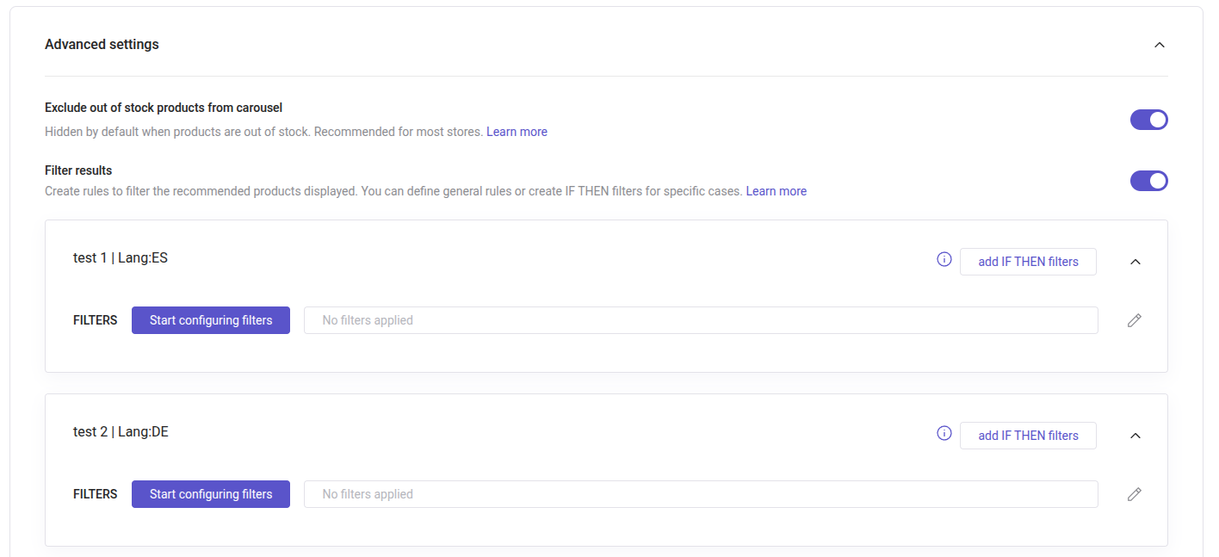The image size is (1219, 557).
Task: Click No filters applied field in test 1
Action: [x=701, y=320]
